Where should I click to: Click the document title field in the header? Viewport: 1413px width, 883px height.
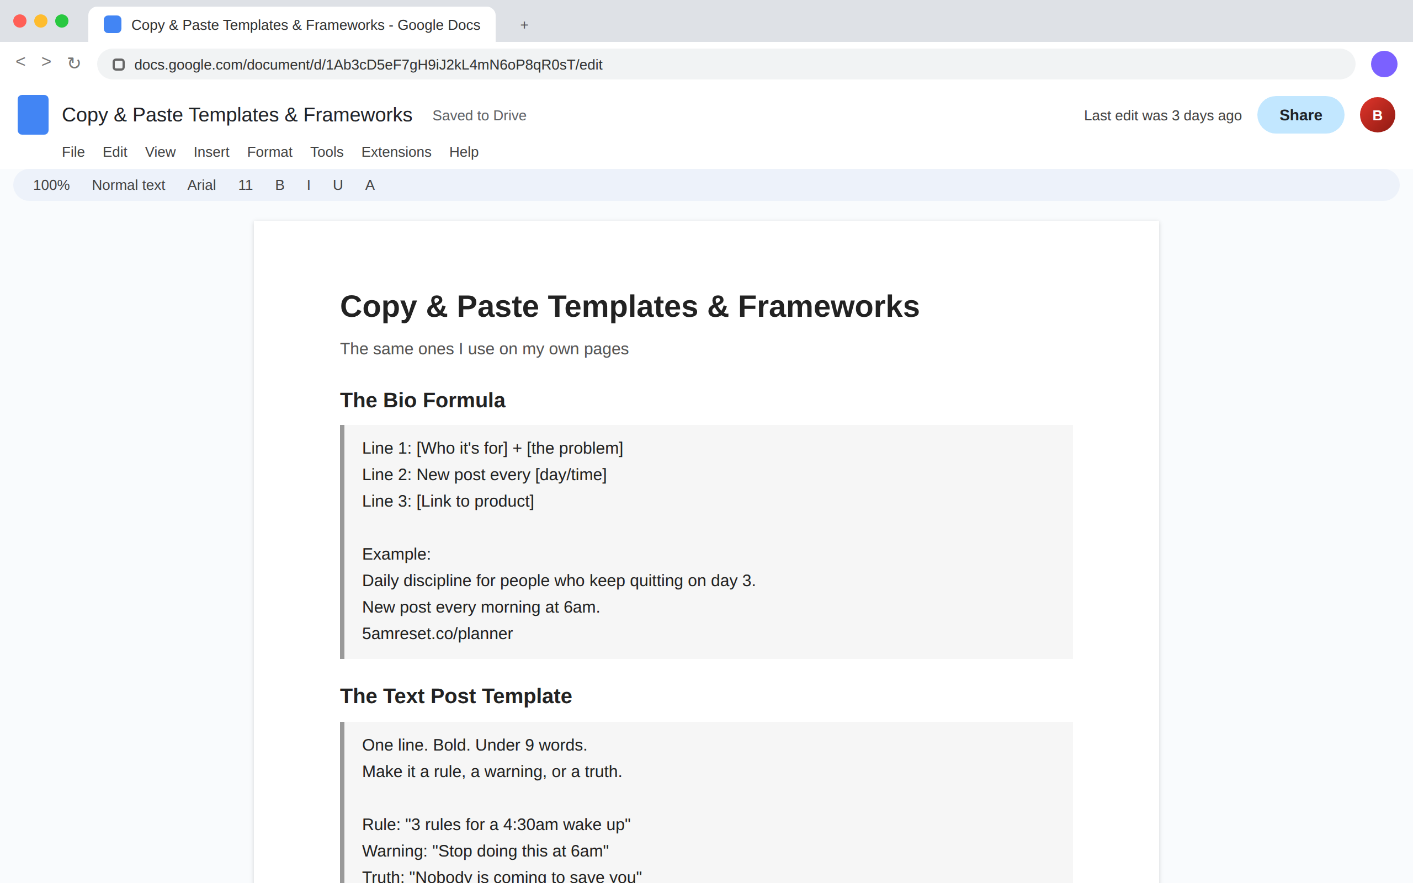point(237,115)
